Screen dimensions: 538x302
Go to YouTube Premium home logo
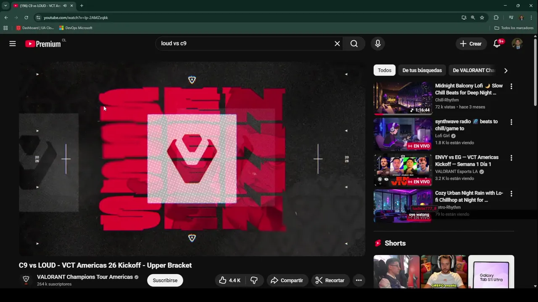click(43, 44)
